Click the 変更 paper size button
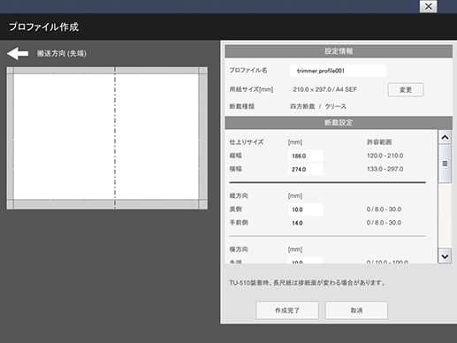The image size is (457, 343). click(406, 90)
